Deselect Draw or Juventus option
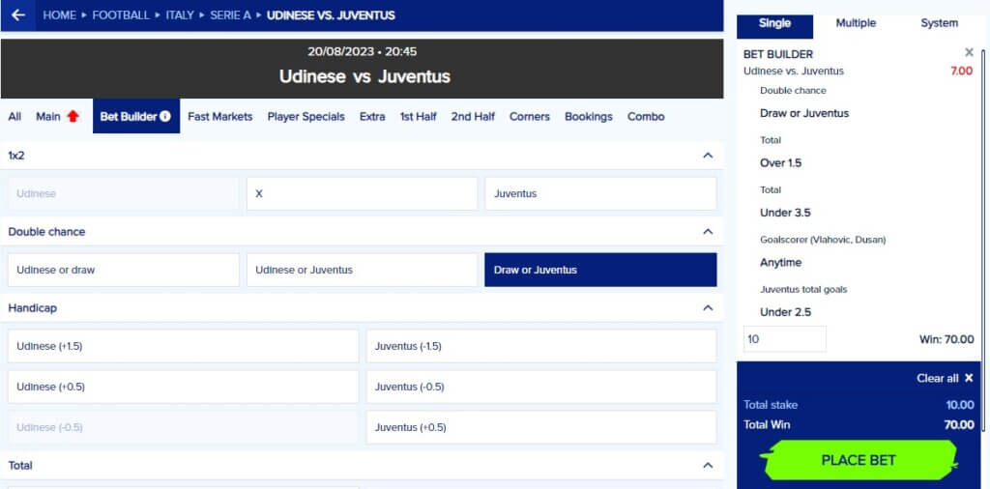 point(600,270)
